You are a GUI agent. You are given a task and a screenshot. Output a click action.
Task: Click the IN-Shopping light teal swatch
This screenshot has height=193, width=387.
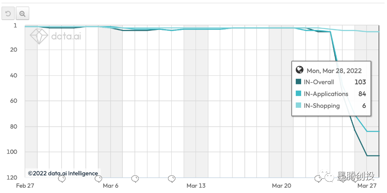pyautogui.click(x=299, y=106)
